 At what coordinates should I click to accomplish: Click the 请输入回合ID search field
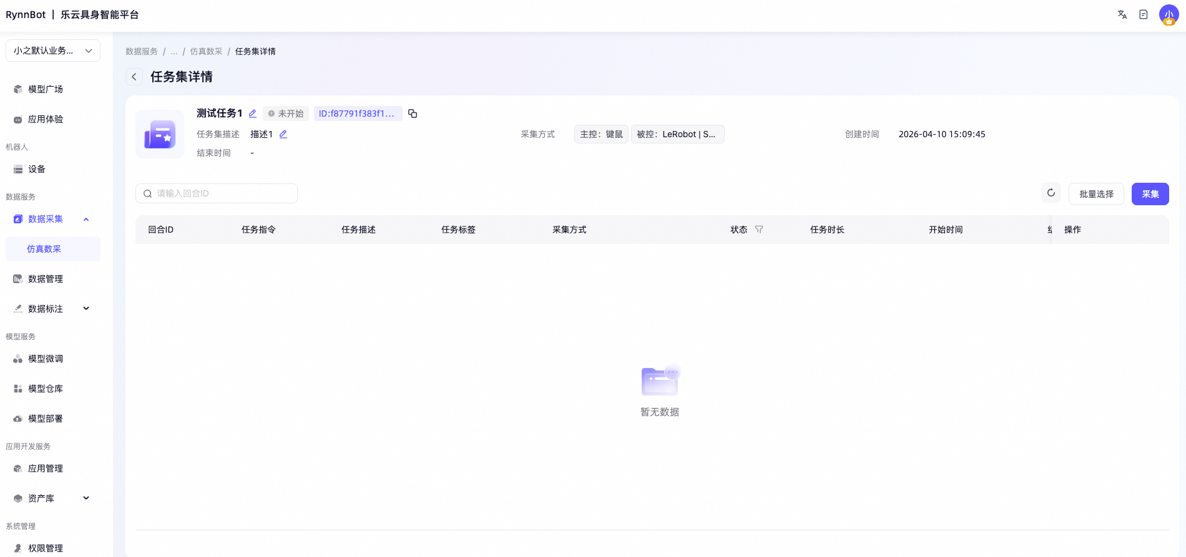coord(217,193)
